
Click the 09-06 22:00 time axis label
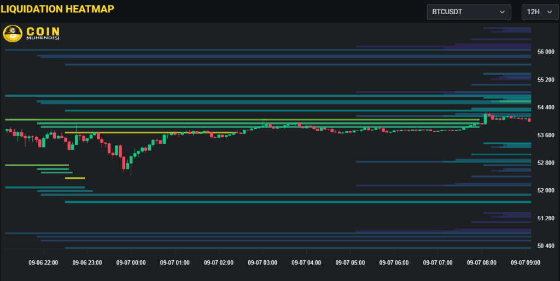(x=43, y=263)
